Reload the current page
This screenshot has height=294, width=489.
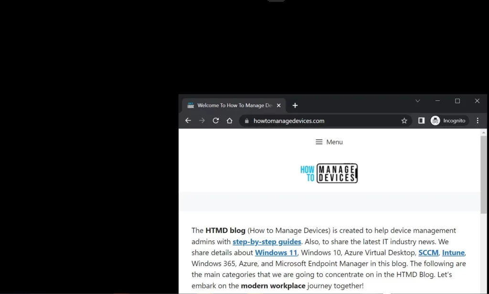click(215, 120)
